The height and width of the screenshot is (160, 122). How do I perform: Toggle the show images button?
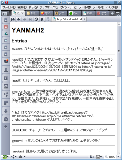(98, 157)
